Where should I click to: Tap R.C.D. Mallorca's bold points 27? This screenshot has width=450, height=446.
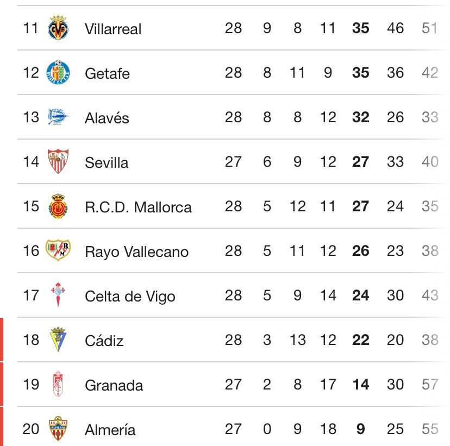point(360,206)
